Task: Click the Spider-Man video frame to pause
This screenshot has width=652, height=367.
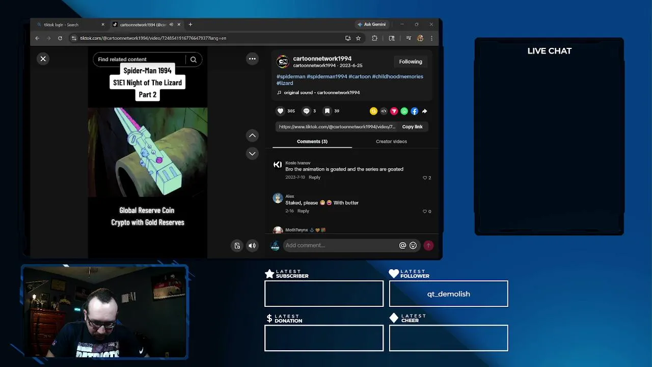Action: pyautogui.click(x=148, y=152)
